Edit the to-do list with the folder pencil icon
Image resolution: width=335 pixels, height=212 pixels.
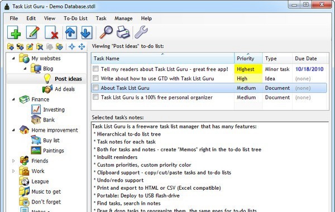(x=30, y=46)
